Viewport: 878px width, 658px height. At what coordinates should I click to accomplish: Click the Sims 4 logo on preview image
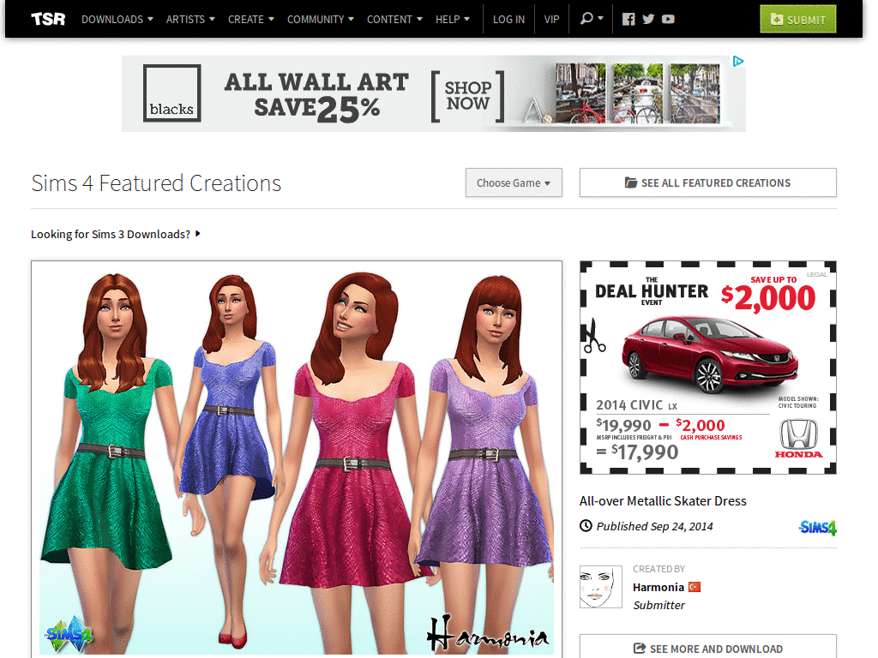(69, 634)
